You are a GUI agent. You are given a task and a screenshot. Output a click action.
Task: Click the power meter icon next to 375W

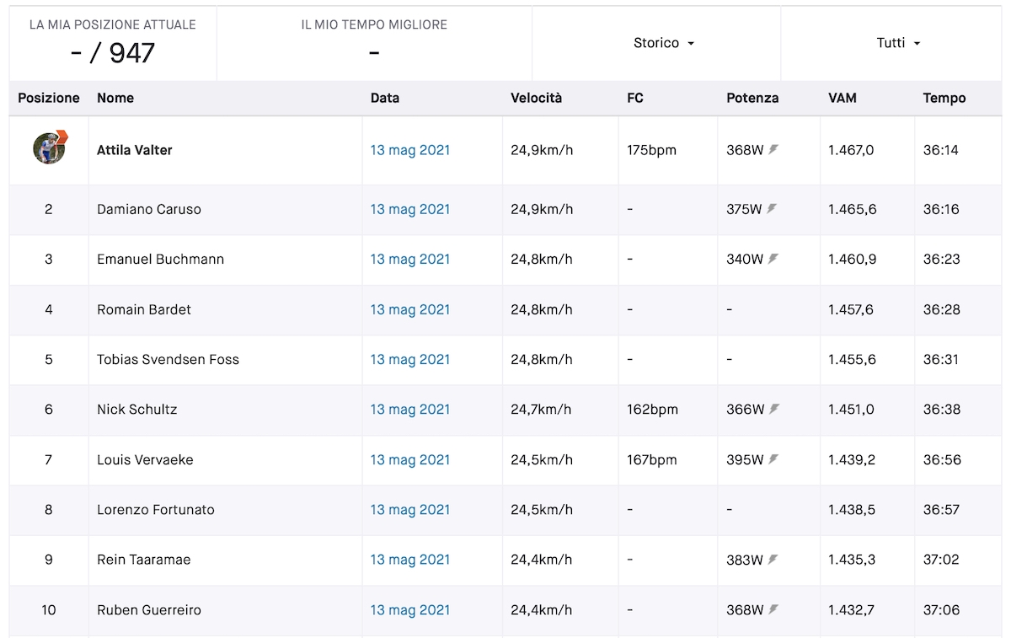click(772, 209)
